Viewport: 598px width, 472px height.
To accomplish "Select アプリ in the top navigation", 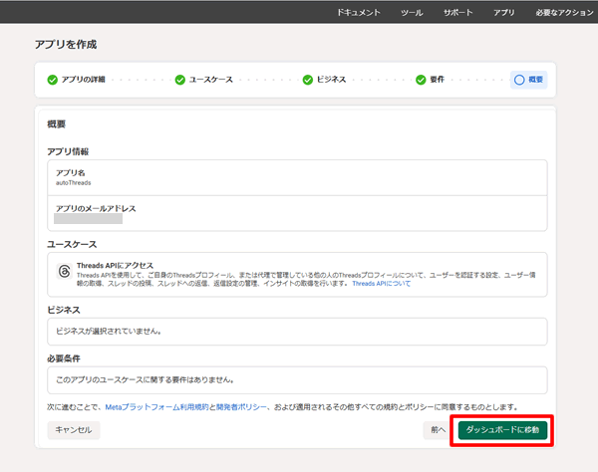I will click(x=504, y=12).
